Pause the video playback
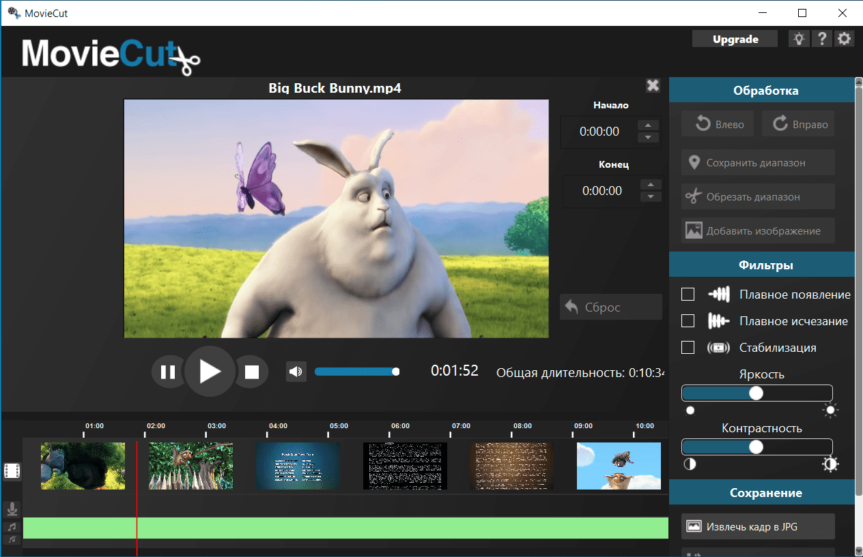This screenshot has width=863, height=557. pyautogui.click(x=168, y=372)
